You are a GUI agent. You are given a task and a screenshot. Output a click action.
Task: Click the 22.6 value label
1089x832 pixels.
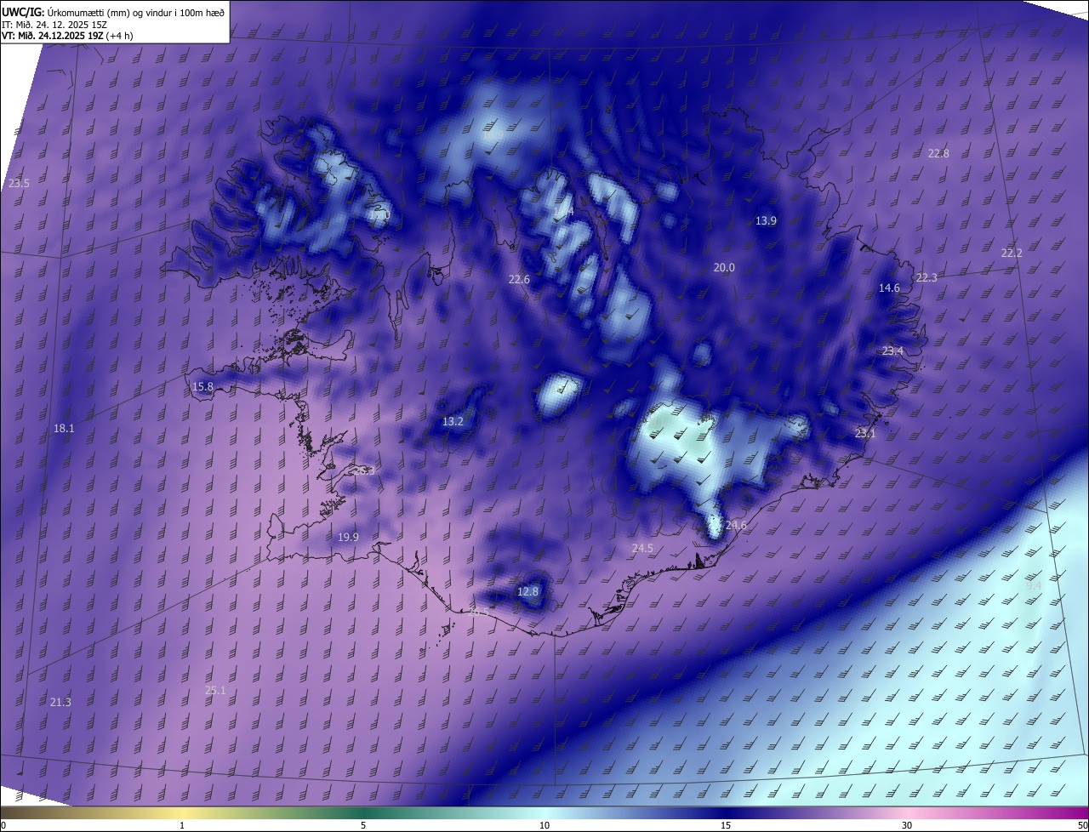(519, 280)
